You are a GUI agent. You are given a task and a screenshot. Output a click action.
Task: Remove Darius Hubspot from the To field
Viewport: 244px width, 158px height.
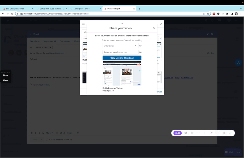50,47
